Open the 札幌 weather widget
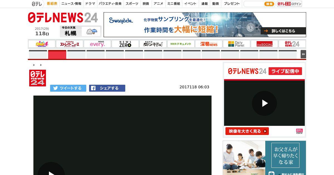 [x=80, y=31]
